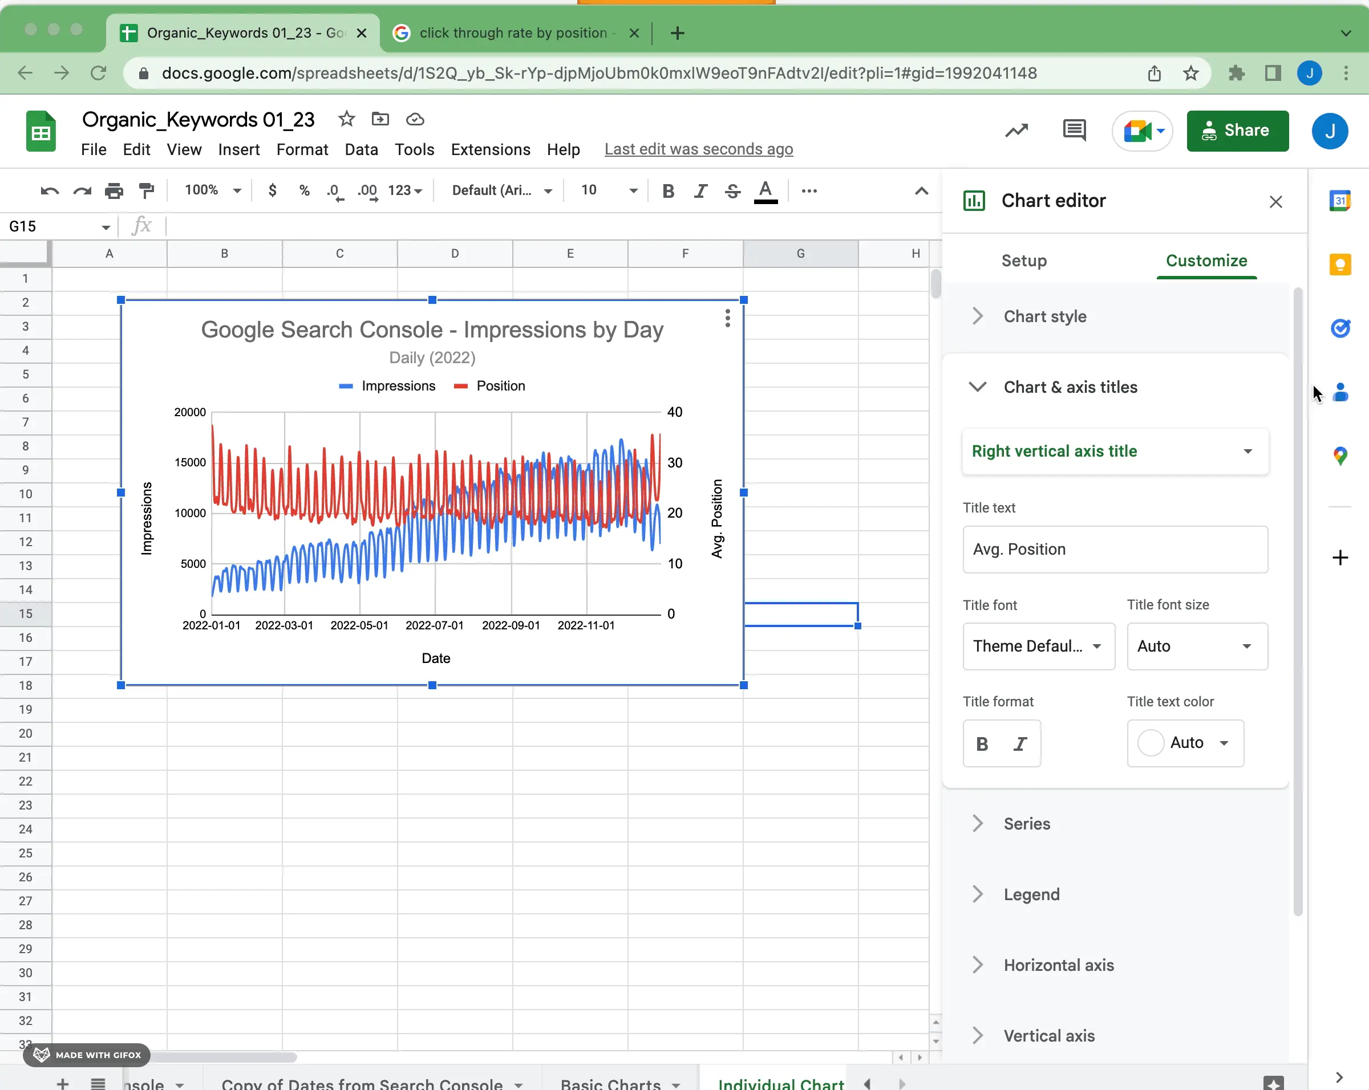Screen dimensions: 1369x1090
Task: Click the Customize tab in Chart editor
Action: tap(1206, 259)
